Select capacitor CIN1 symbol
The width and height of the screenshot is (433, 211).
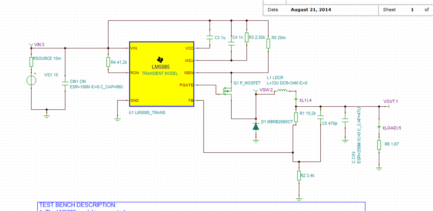point(65,83)
